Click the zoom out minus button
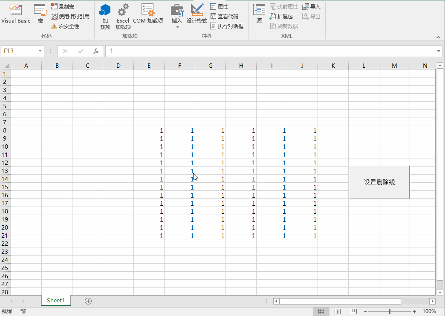445x316 pixels. [x=365, y=311]
